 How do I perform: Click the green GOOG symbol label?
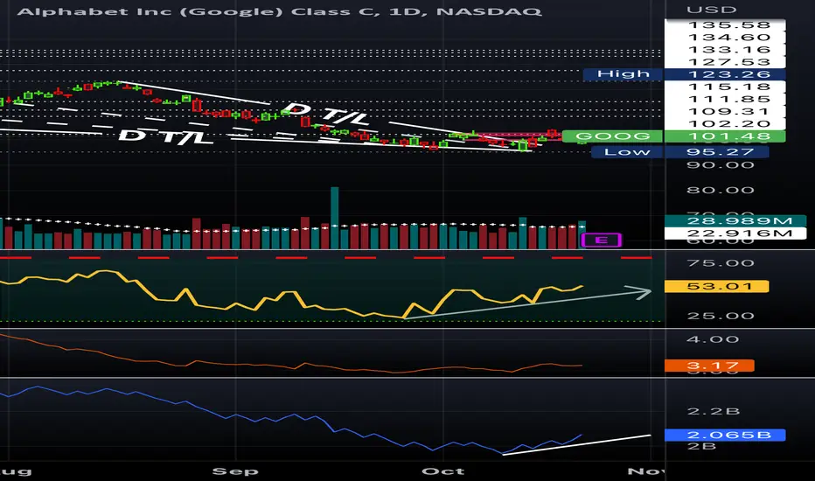(612, 136)
